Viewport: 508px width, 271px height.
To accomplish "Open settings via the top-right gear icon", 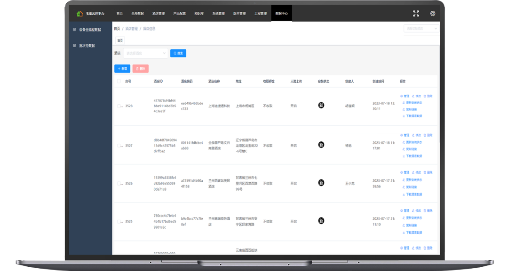I will [433, 13].
